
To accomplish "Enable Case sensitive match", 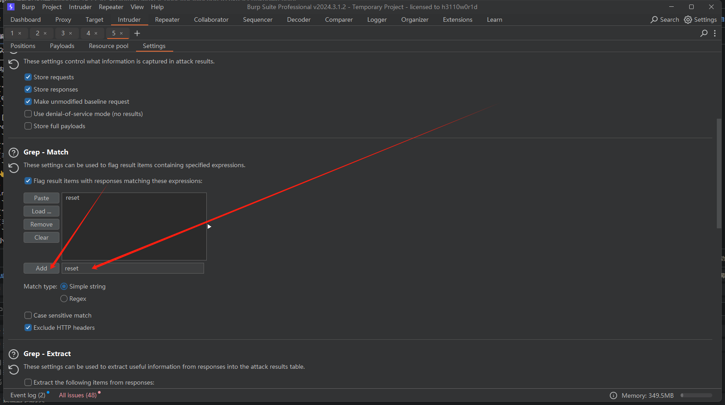I will coord(28,315).
